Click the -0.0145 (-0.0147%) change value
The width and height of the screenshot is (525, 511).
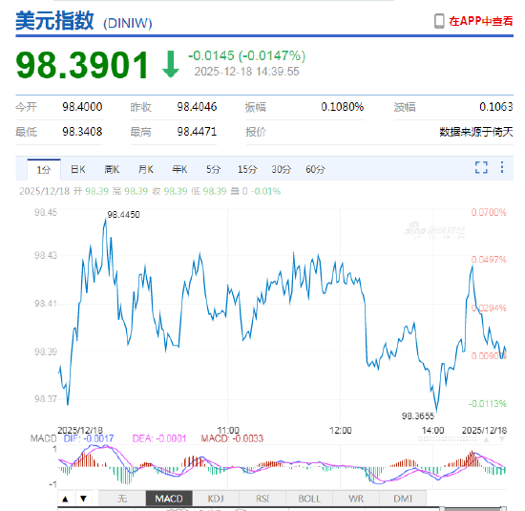point(247,55)
